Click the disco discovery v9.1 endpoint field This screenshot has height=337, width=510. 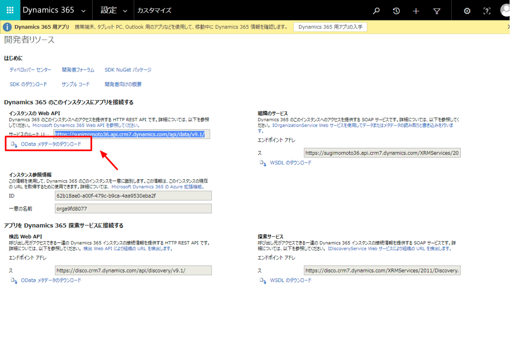[133, 270]
